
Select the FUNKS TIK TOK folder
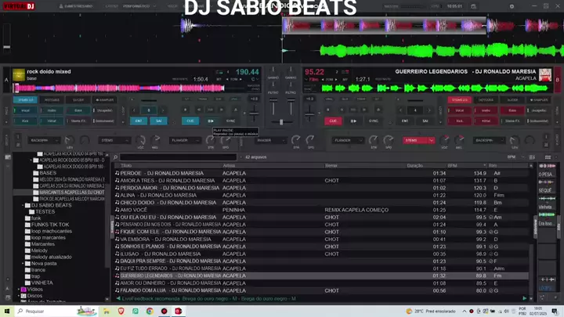(49, 224)
